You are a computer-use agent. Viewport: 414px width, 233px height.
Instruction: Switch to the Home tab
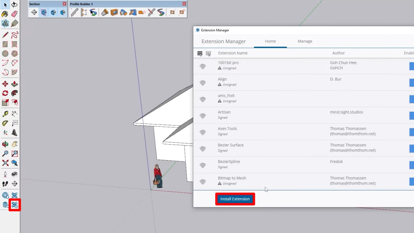[x=270, y=41]
